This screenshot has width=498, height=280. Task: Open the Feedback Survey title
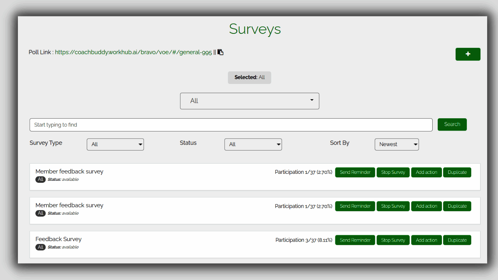tap(58, 239)
